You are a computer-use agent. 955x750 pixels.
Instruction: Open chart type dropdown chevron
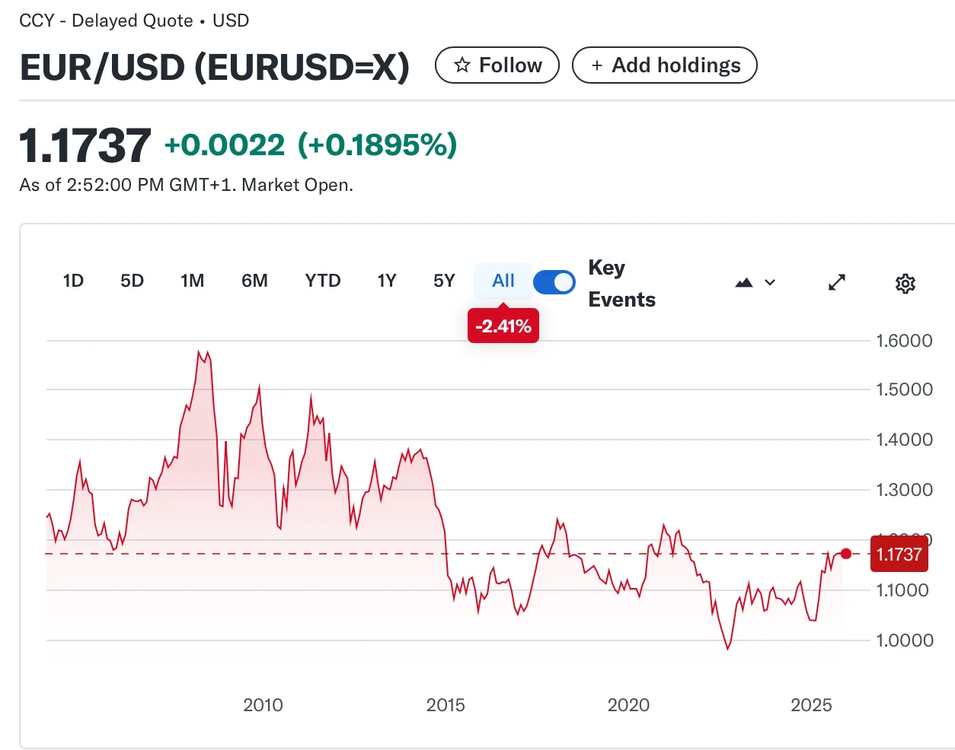point(770,283)
